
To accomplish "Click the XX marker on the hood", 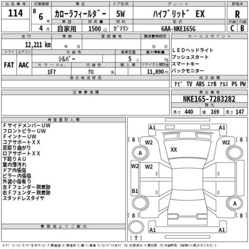I will tap(174, 150).
